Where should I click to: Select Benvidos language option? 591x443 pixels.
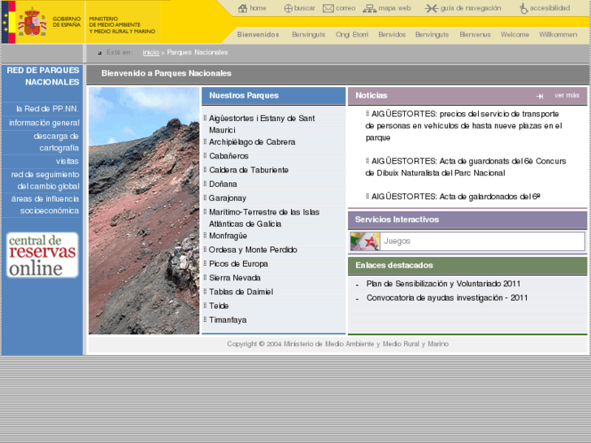(392, 35)
